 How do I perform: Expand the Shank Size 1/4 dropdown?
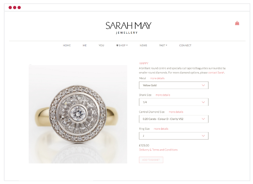pos(174,102)
